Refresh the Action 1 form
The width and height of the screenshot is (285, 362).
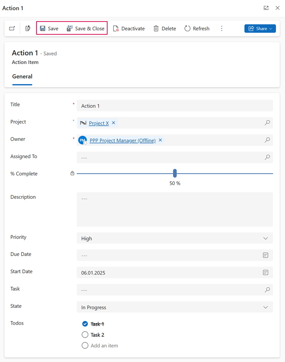(197, 28)
